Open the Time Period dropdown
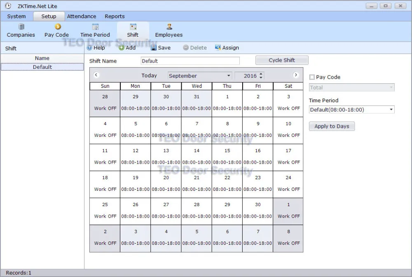412x277 pixels. point(351,110)
